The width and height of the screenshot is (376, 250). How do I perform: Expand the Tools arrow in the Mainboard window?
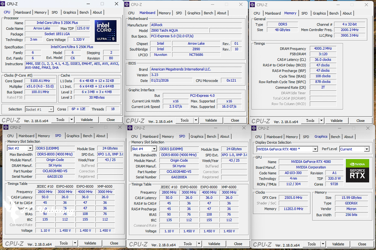(196, 120)
